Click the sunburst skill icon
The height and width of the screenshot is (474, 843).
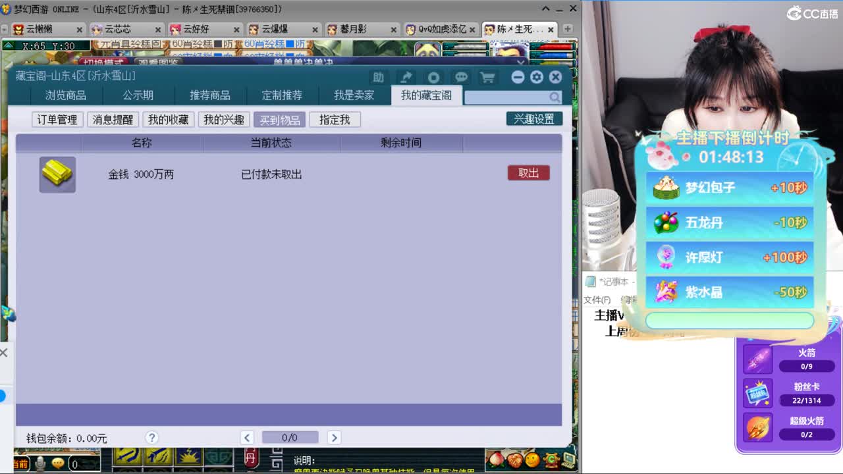189,457
